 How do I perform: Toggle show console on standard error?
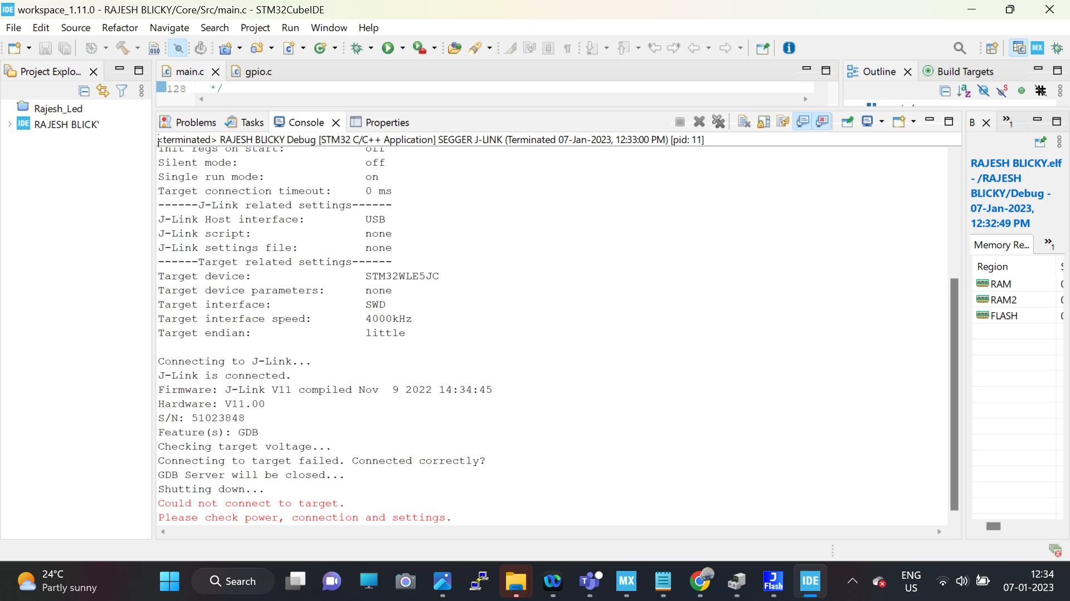pos(823,122)
